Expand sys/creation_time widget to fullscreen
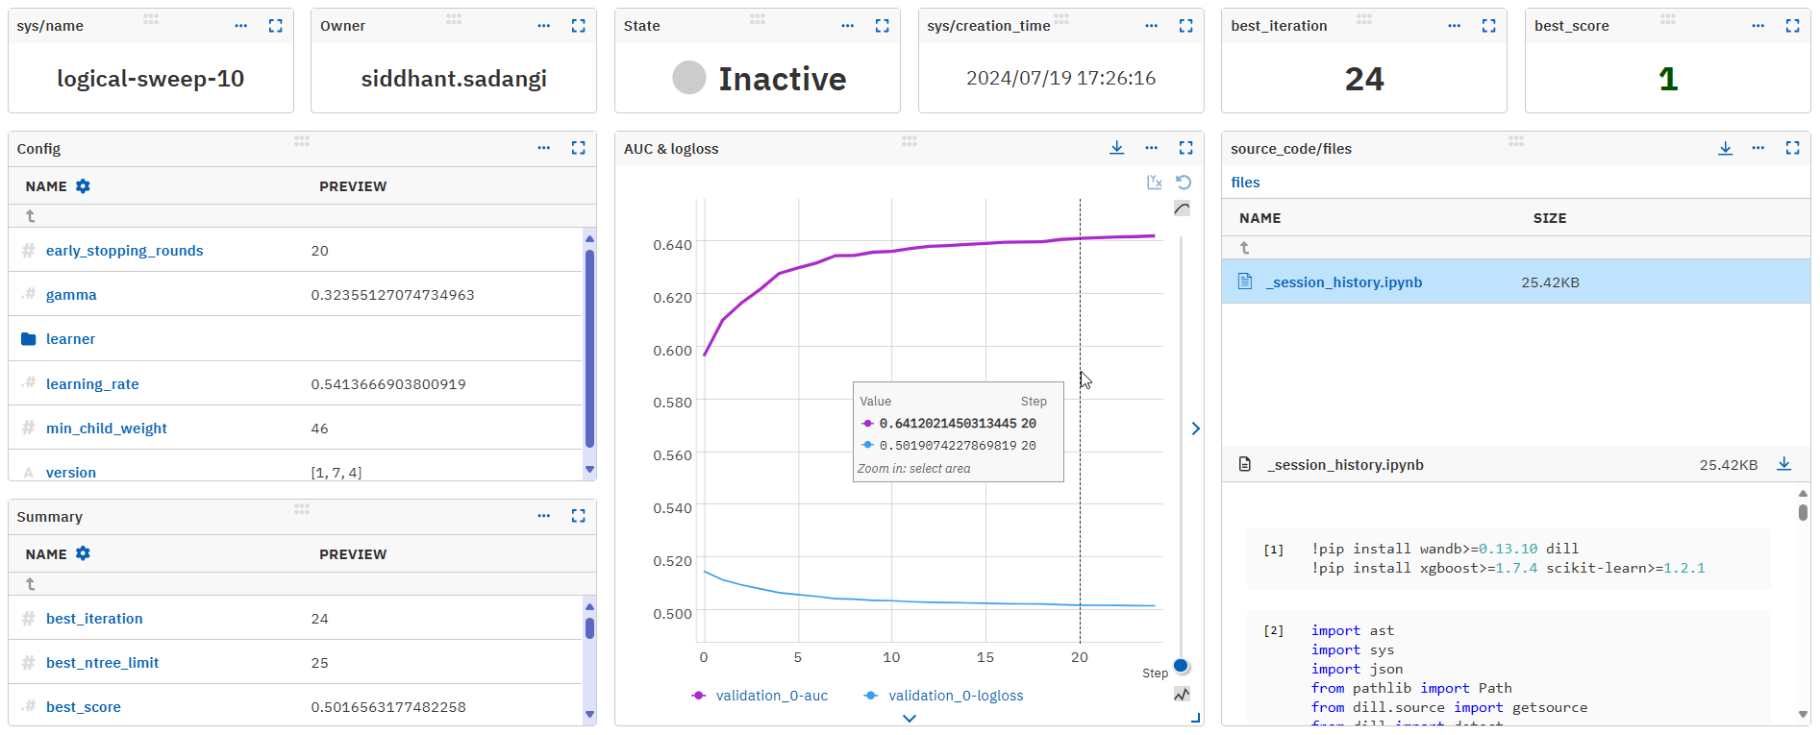Image resolution: width=1820 pixels, height=735 pixels. pos(1186,26)
